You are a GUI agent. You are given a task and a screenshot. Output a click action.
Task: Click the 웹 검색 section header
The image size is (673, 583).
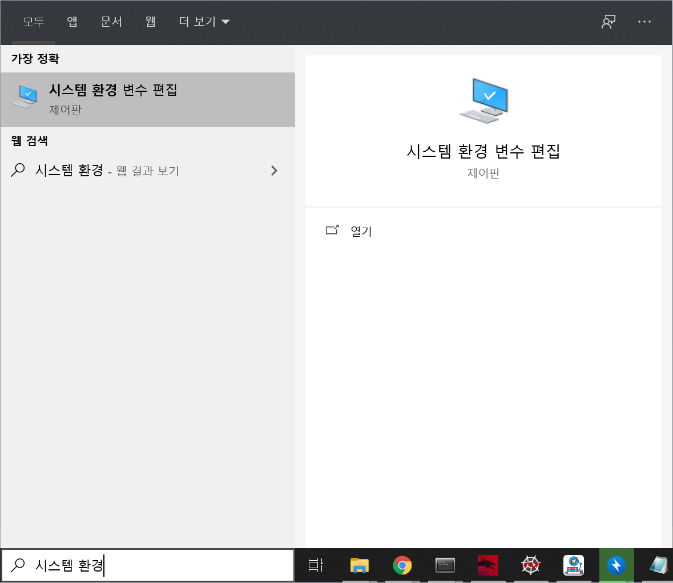click(x=30, y=141)
